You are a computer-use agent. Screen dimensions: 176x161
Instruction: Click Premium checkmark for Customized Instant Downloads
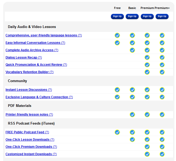tap(147, 154)
